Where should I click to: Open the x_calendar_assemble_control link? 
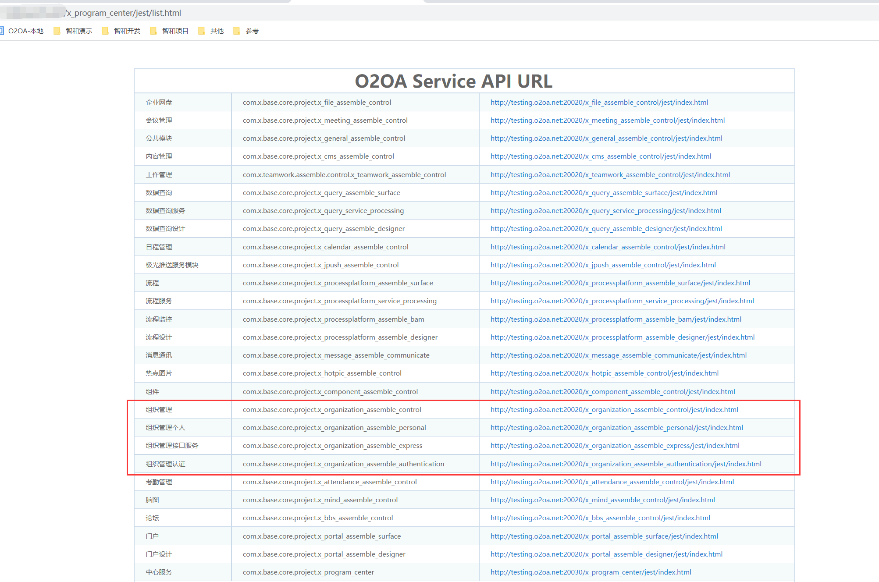click(x=608, y=247)
